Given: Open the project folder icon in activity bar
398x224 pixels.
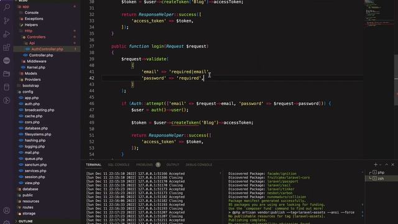Looking at the screenshot, I should click(x=7, y=73).
